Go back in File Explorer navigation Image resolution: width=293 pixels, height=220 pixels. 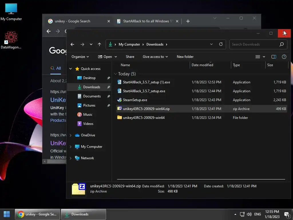[72, 44]
